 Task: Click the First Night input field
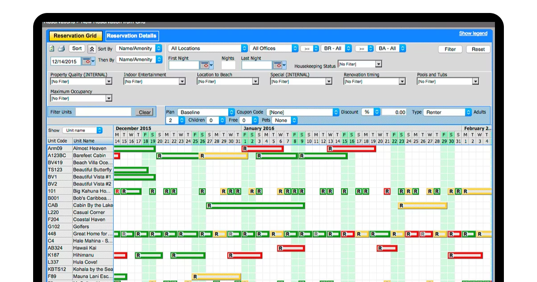[183, 65]
